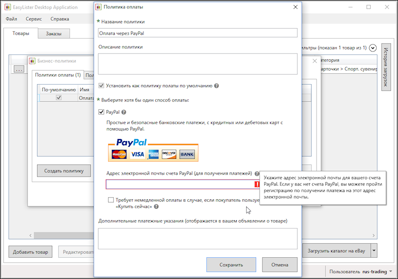Click EasyLister app icon in main title bar
This screenshot has height=279, width=398.
7,7
